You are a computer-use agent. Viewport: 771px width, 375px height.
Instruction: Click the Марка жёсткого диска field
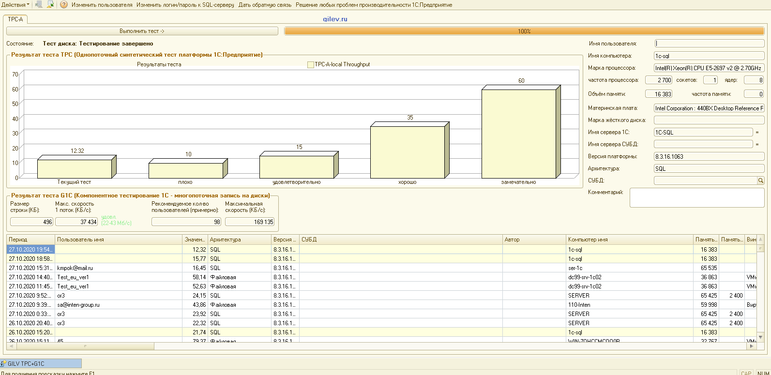pyautogui.click(x=709, y=120)
